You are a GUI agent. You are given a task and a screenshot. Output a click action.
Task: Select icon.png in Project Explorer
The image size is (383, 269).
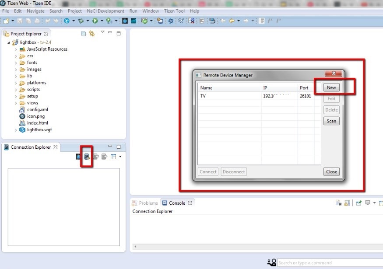36,116
